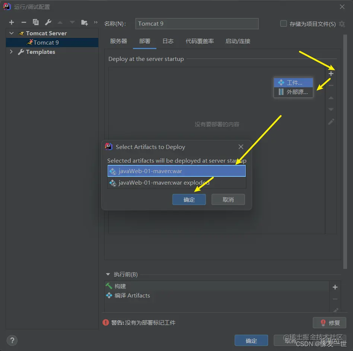This screenshot has width=353, height=351.
Task: Show more toolbar actions via double chevron
Action: coord(96,22)
